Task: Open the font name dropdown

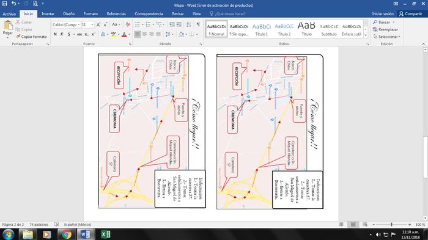Action: (x=79, y=24)
